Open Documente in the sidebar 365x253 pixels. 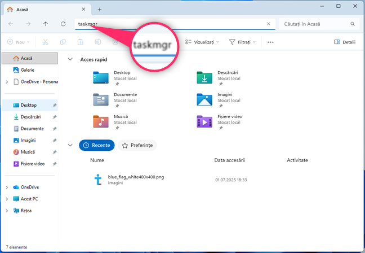tap(30, 129)
